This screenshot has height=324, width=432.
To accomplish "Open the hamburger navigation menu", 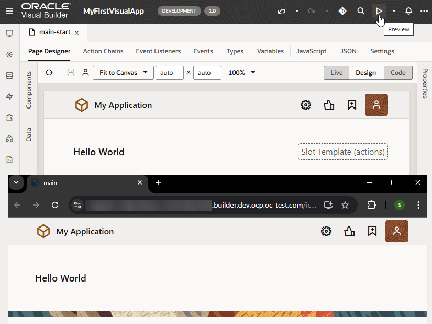I will click(x=9, y=11).
